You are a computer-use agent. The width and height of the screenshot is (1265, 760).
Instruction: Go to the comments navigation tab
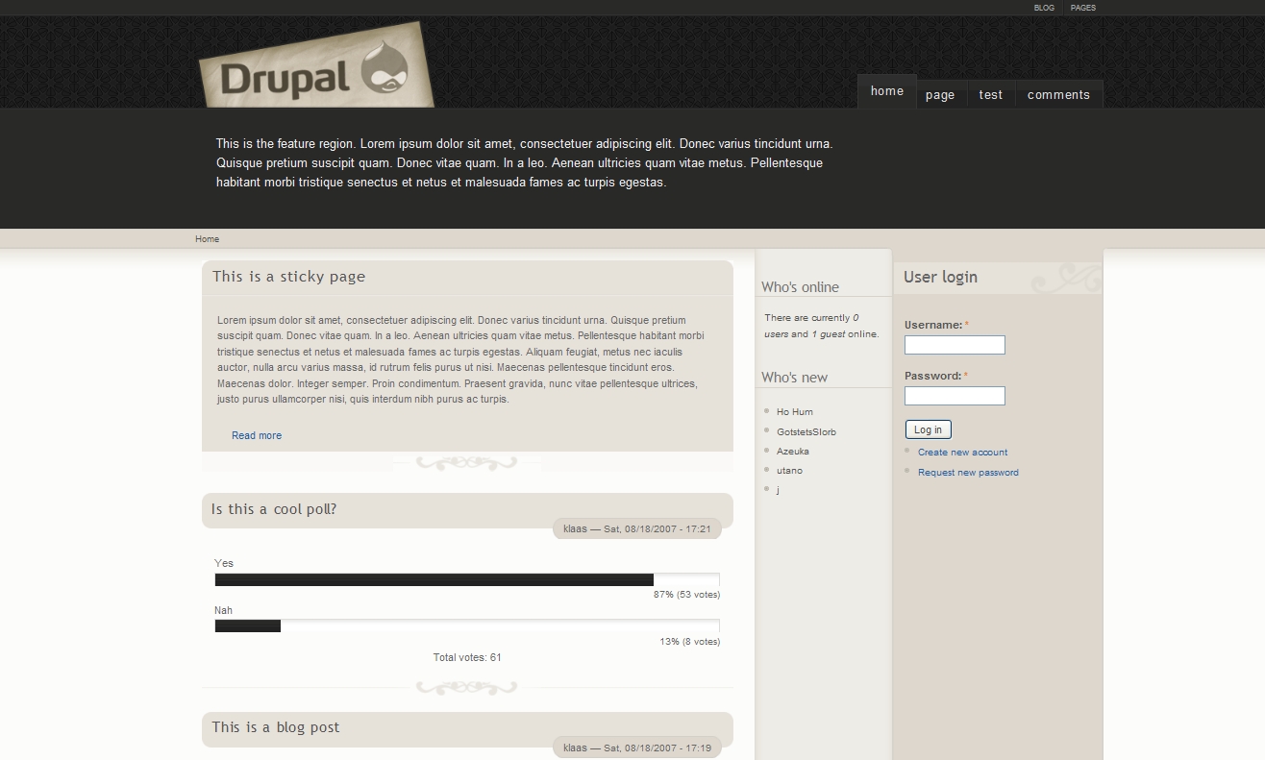(1058, 94)
